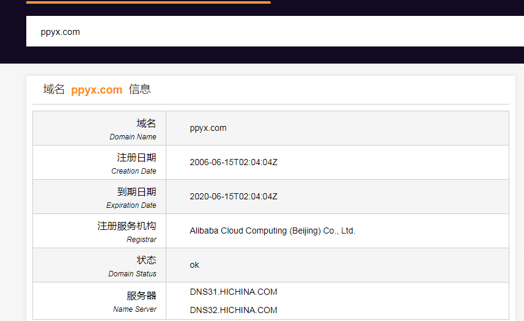Click the DNS31.HICHINA.COM name server
Screen dimensions: 524x321
click(234, 292)
